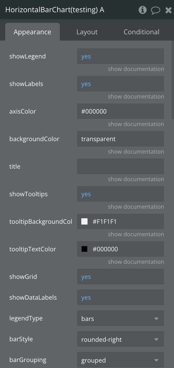
Task: Switch to the Layout tab
Action: (x=87, y=32)
